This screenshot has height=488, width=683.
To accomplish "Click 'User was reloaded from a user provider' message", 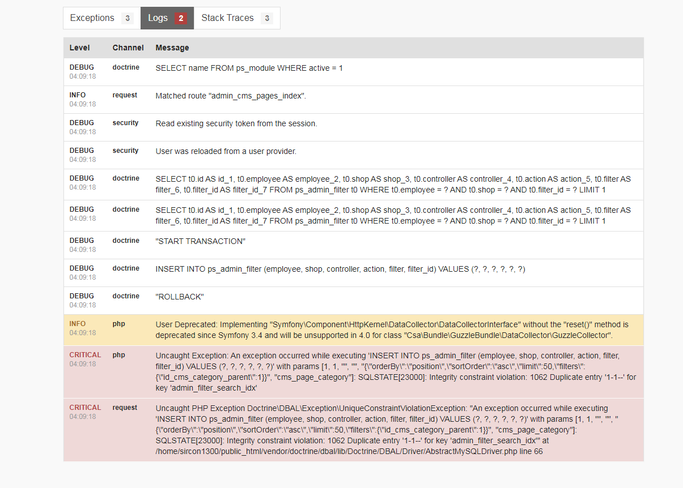I will pyautogui.click(x=226, y=152).
